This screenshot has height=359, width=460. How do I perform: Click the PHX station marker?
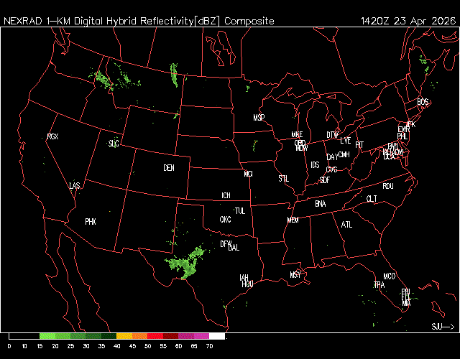pyautogui.click(x=91, y=222)
